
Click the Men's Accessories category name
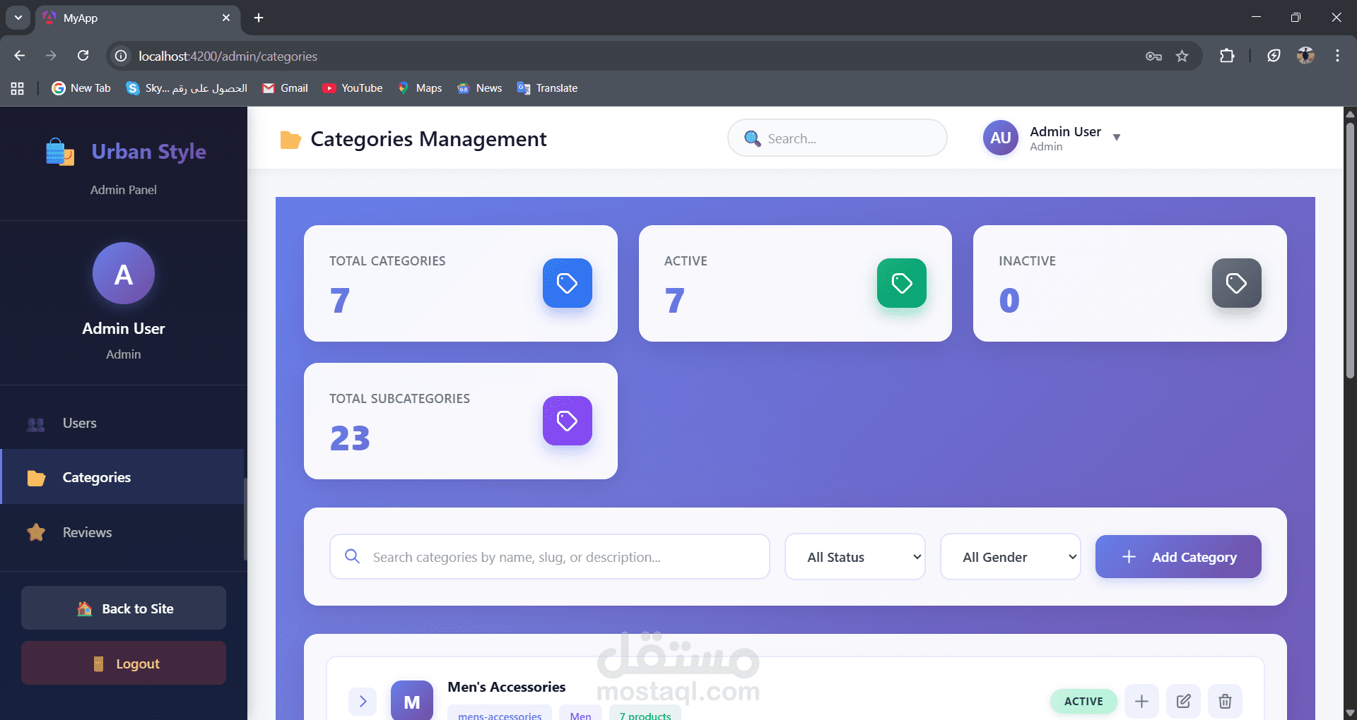coord(507,687)
